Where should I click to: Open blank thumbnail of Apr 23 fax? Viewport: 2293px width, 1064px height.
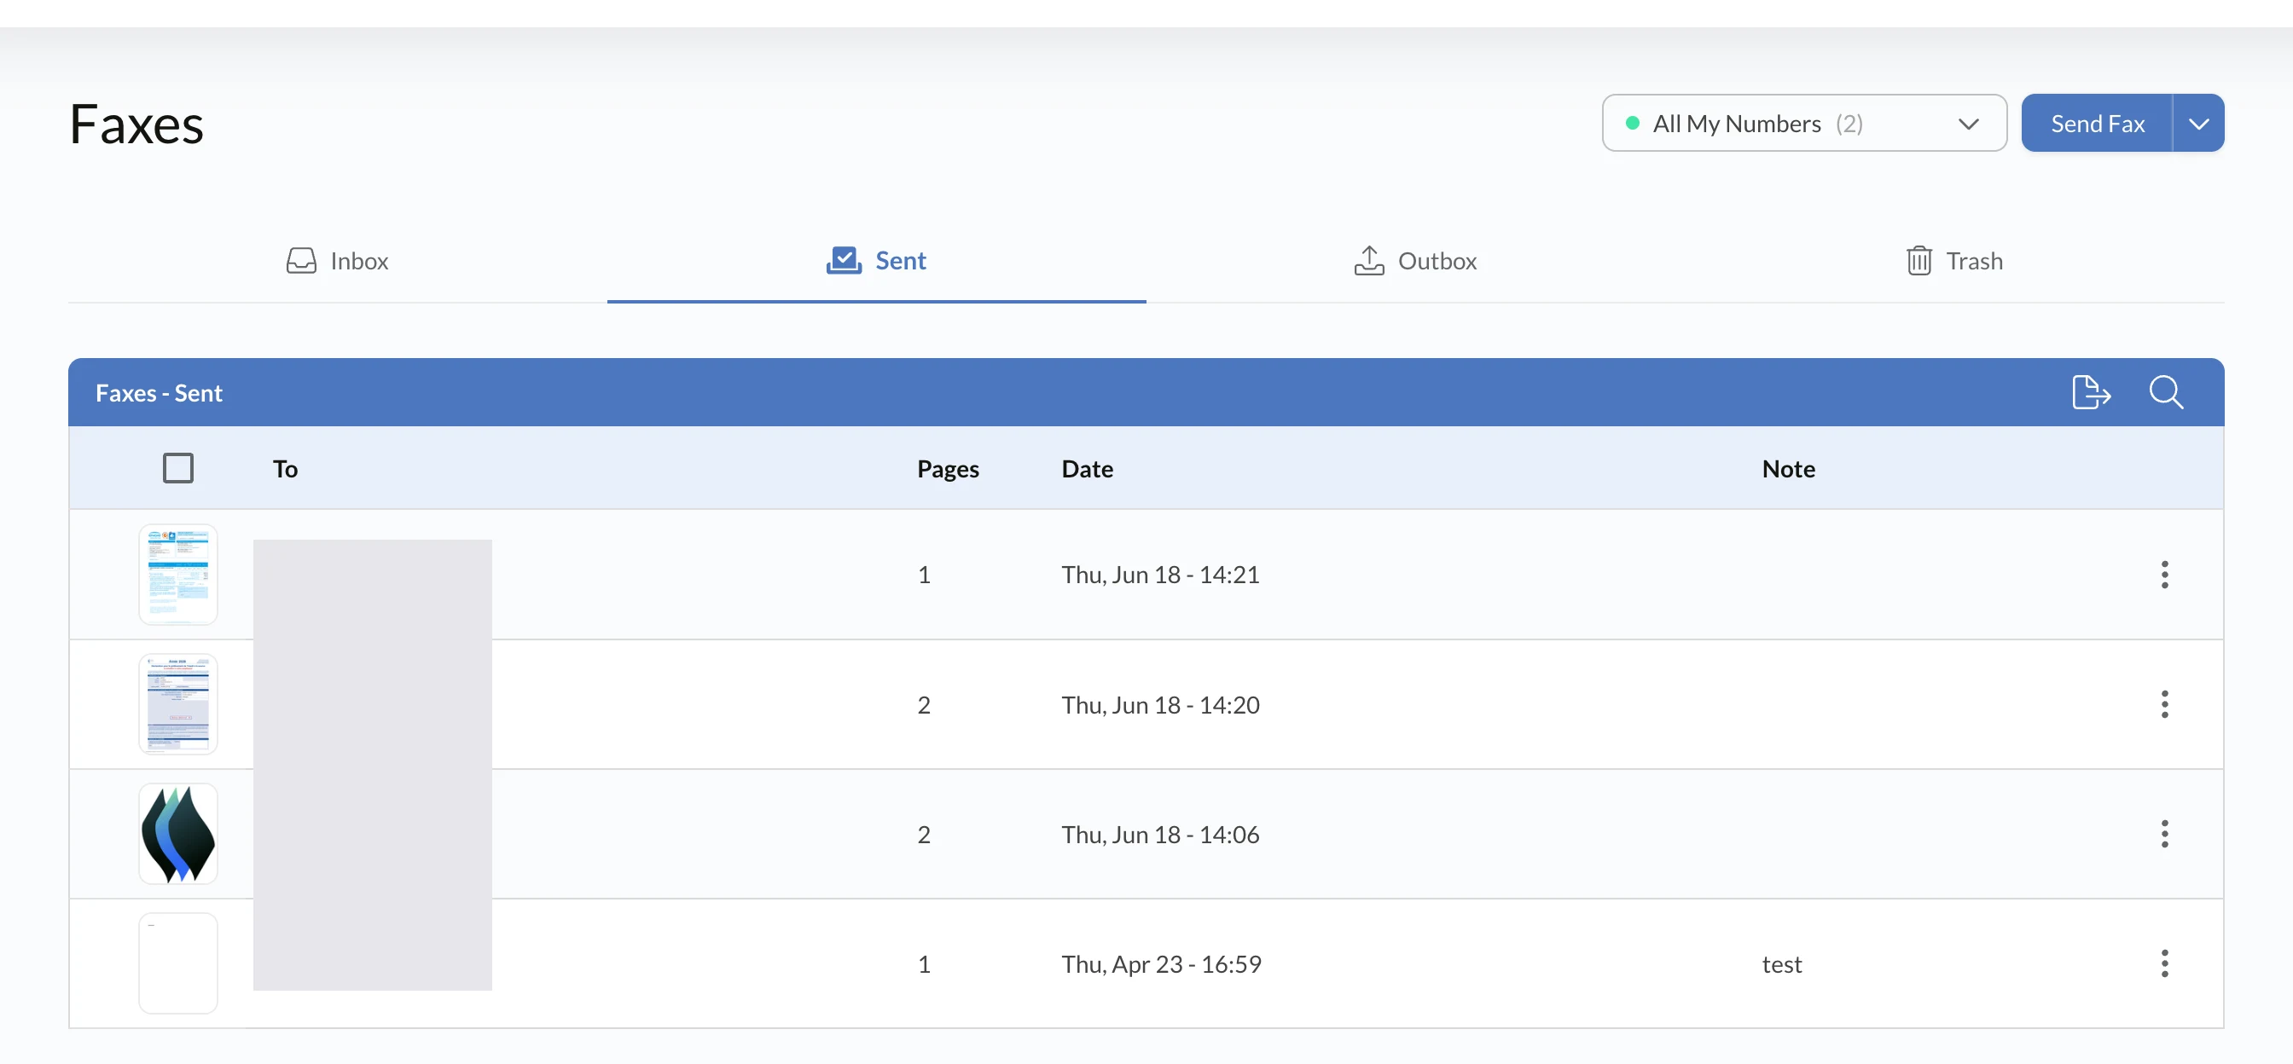[x=178, y=963]
